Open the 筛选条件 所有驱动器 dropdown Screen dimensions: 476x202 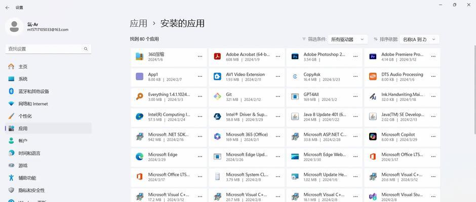(347, 39)
